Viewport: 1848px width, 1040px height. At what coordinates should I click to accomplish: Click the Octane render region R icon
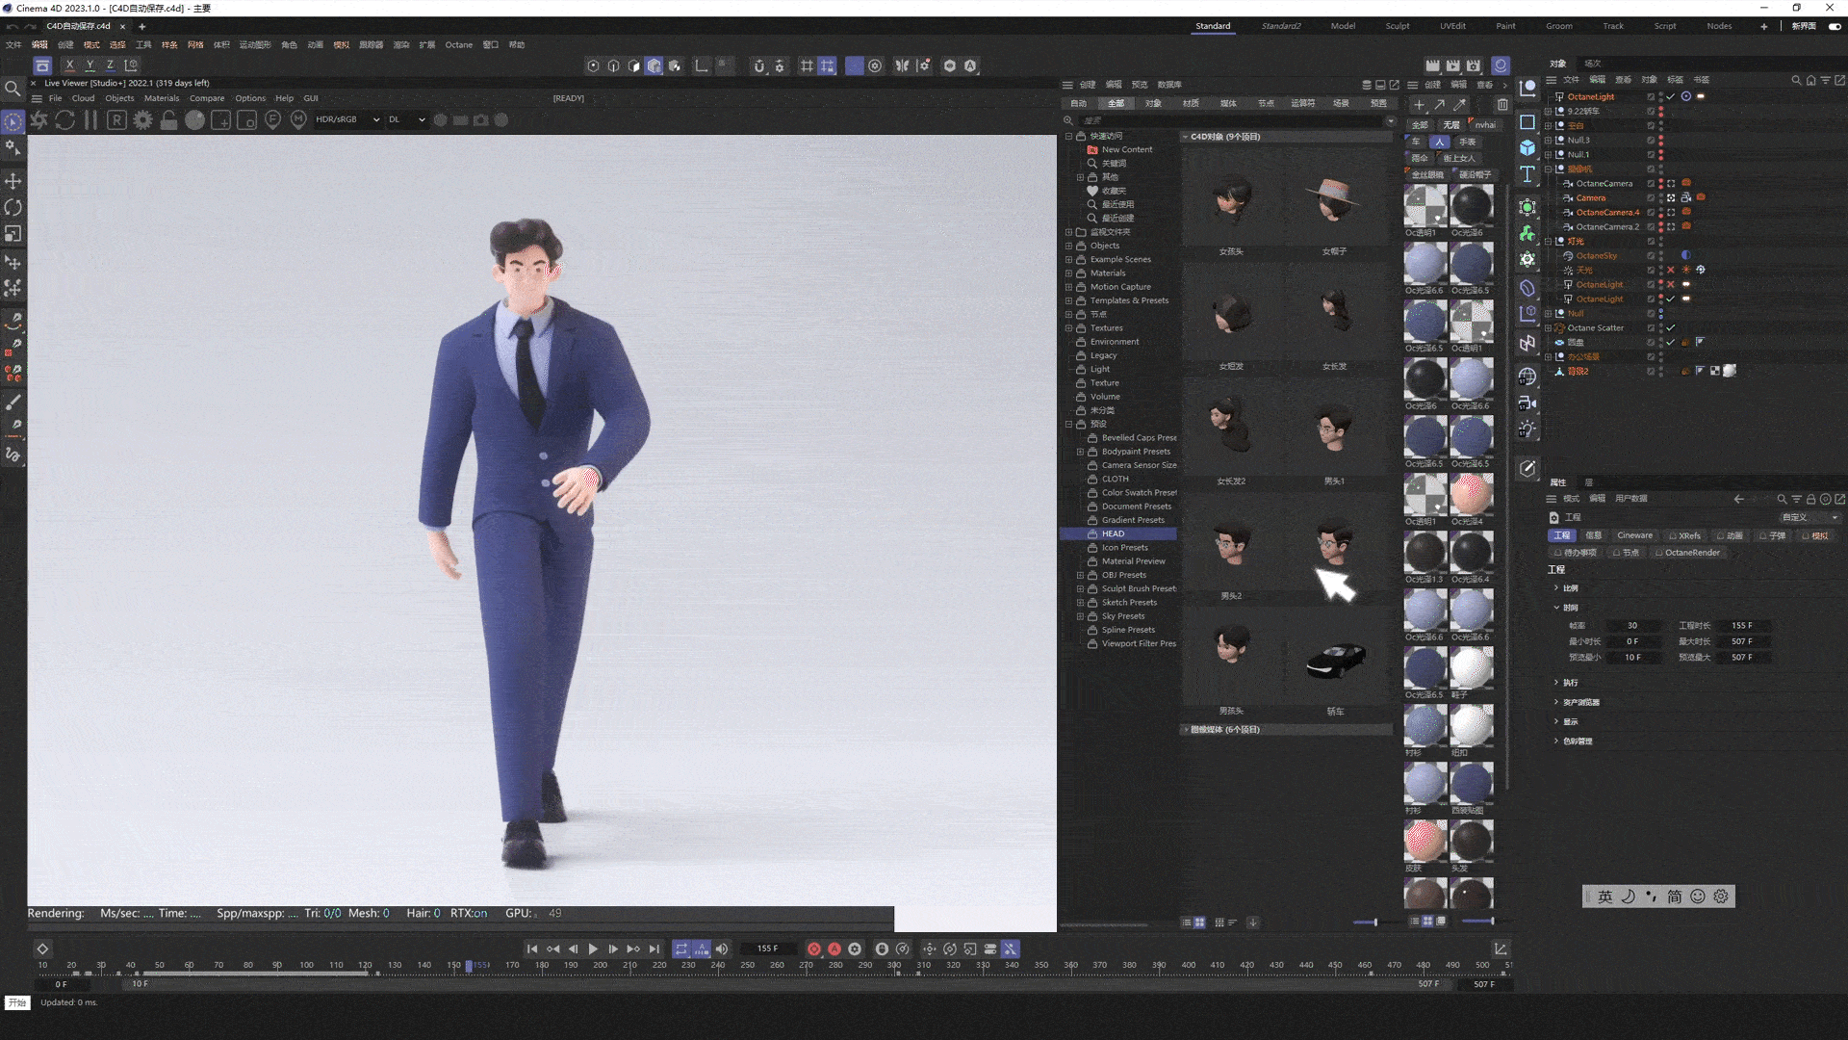pyautogui.click(x=116, y=120)
